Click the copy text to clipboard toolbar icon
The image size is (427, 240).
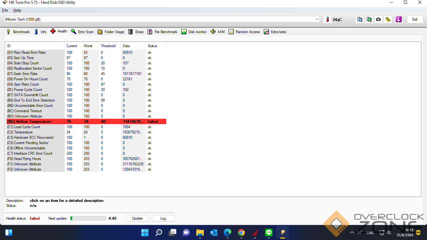point(360,19)
